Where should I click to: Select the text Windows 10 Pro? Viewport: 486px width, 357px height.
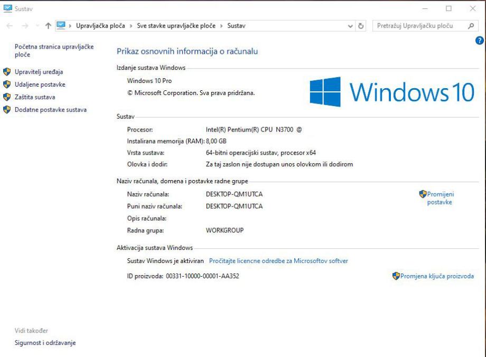tap(149, 81)
